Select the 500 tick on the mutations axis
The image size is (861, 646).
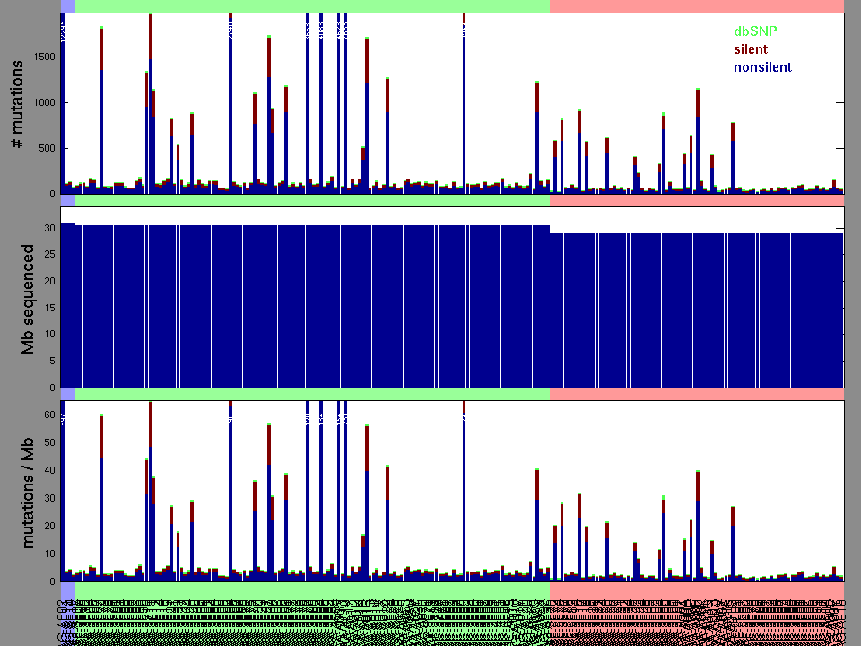[x=45, y=149]
